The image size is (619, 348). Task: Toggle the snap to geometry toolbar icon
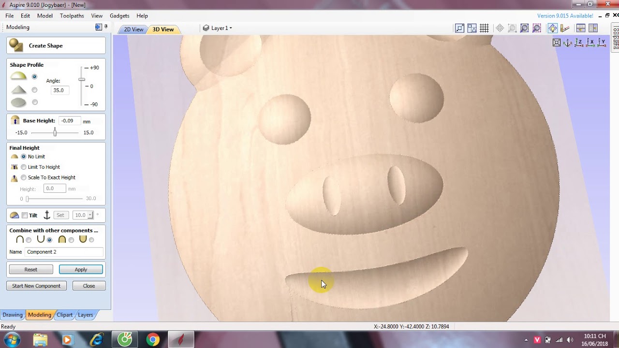coord(472,28)
